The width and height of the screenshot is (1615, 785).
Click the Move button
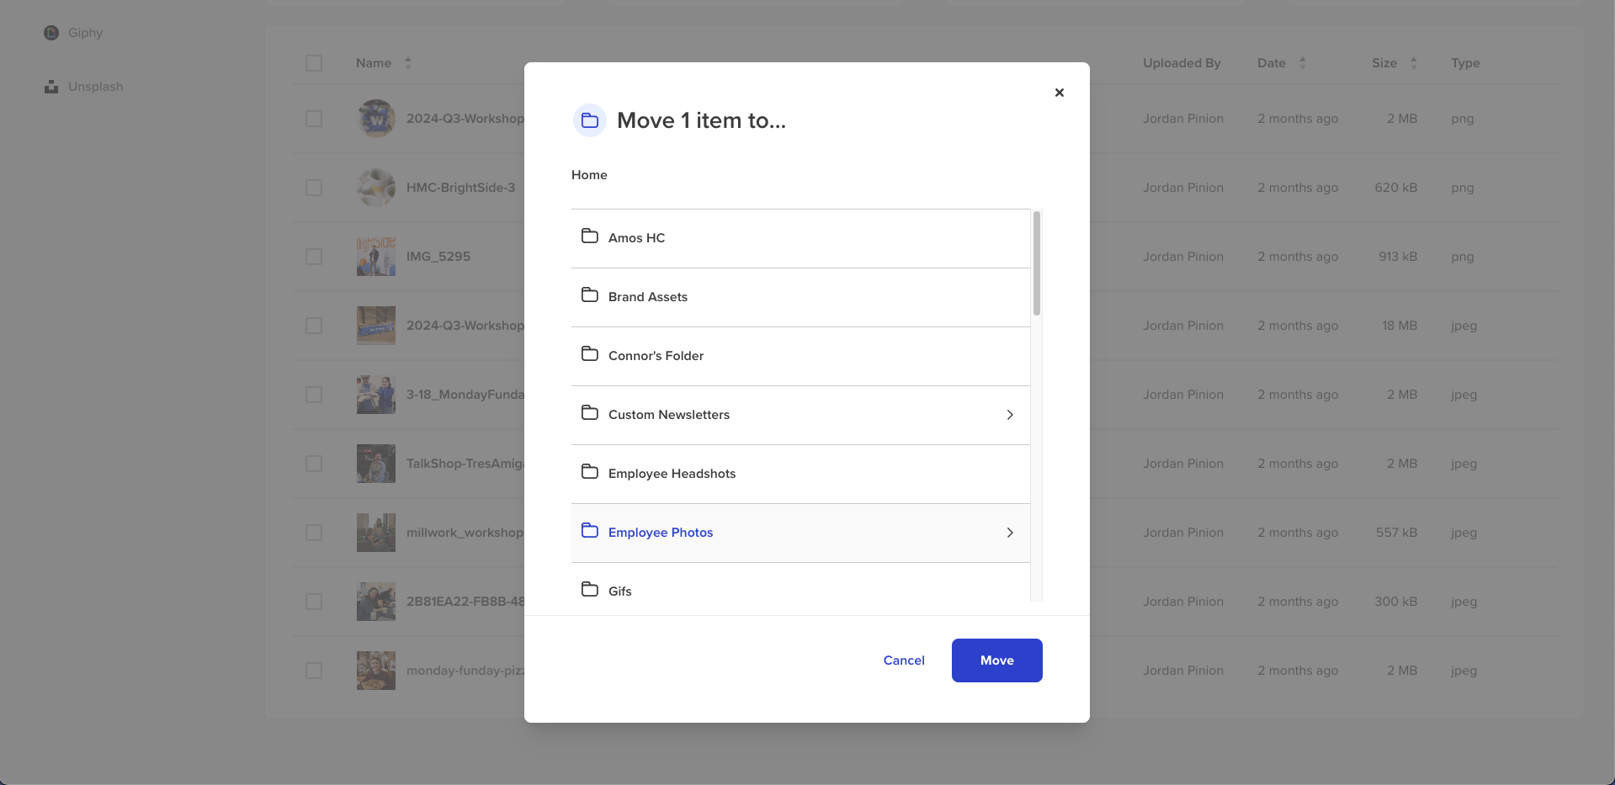pos(997,660)
